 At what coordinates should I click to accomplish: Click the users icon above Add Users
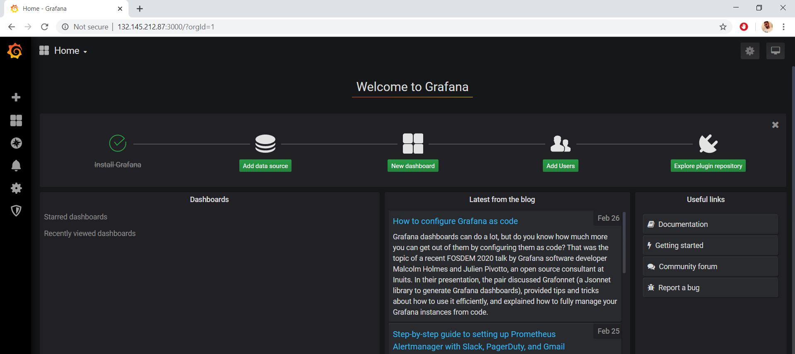pos(561,144)
